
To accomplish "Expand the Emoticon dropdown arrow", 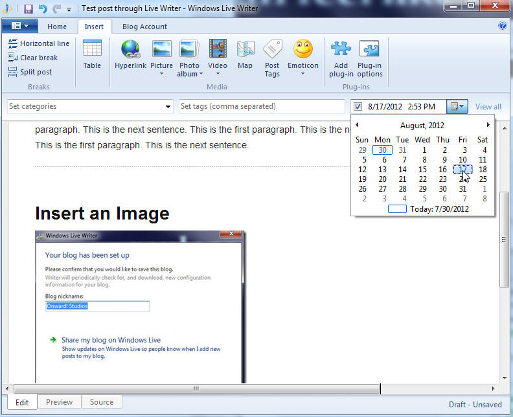I will (x=303, y=74).
